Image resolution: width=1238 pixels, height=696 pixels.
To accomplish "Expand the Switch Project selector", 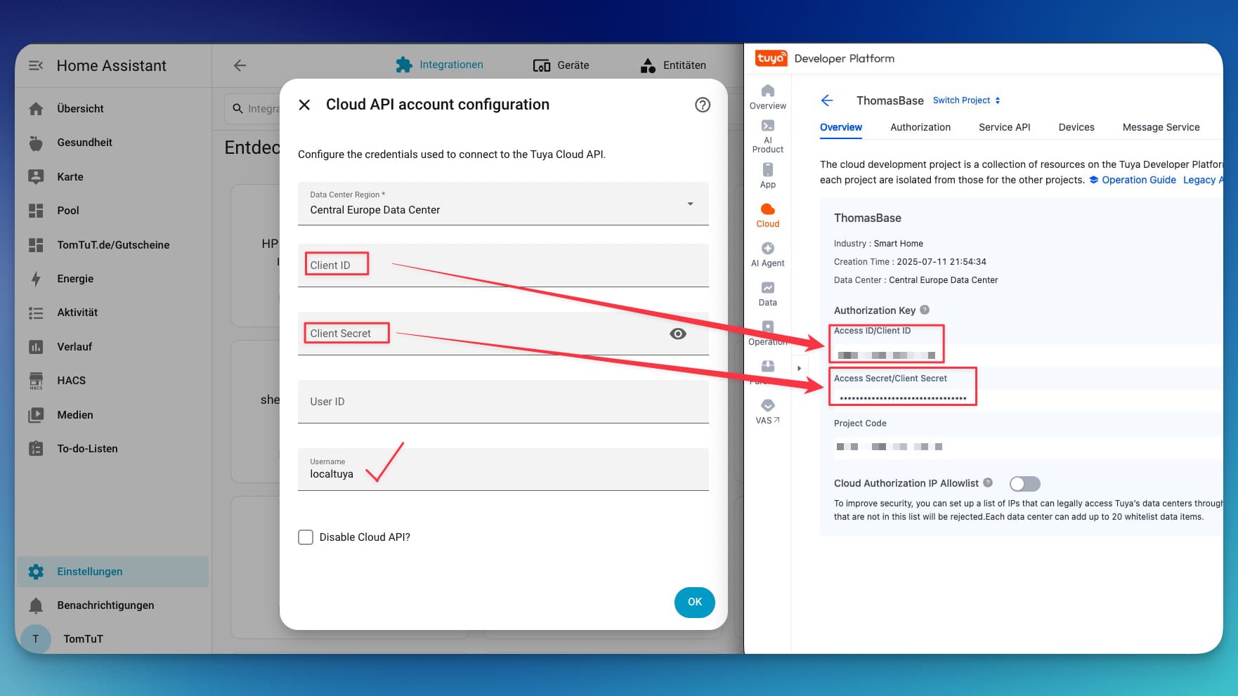I will coord(966,100).
